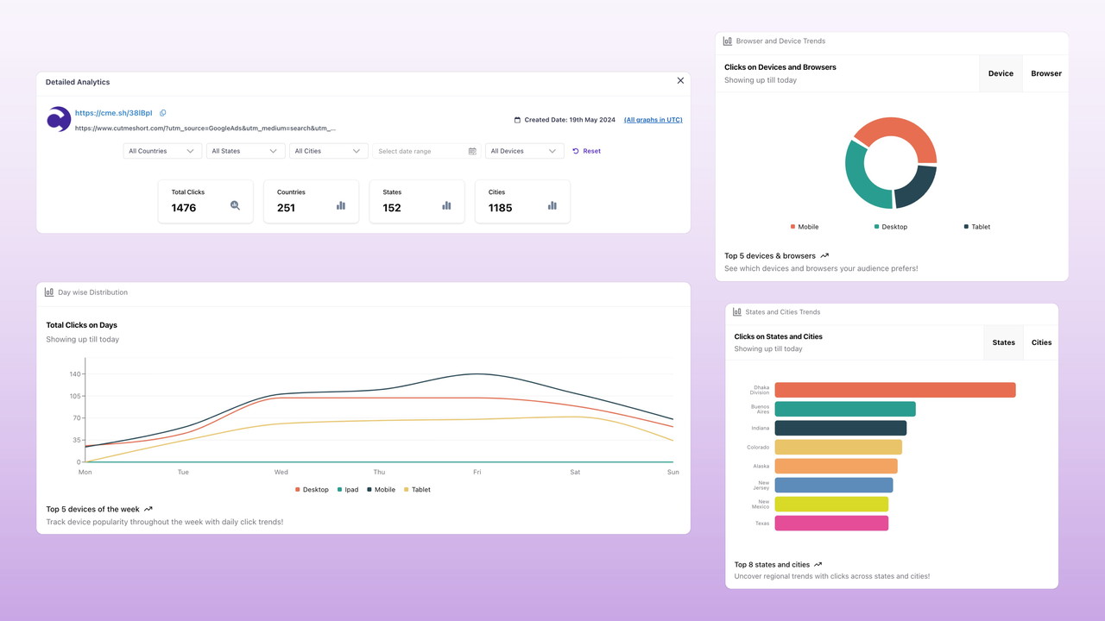This screenshot has height=621, width=1105.
Task: Click the Total Clicks magnifier icon
Action: [235, 205]
